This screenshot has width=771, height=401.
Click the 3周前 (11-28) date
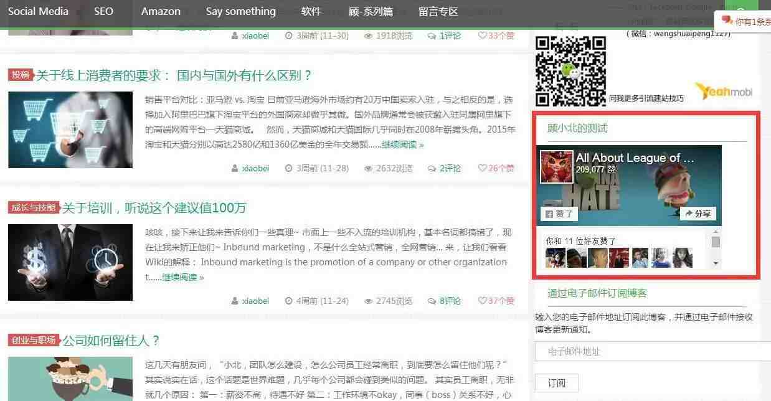point(316,168)
